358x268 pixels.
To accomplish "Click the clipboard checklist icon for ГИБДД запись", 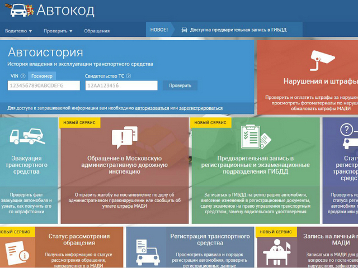I will click(255, 137).
